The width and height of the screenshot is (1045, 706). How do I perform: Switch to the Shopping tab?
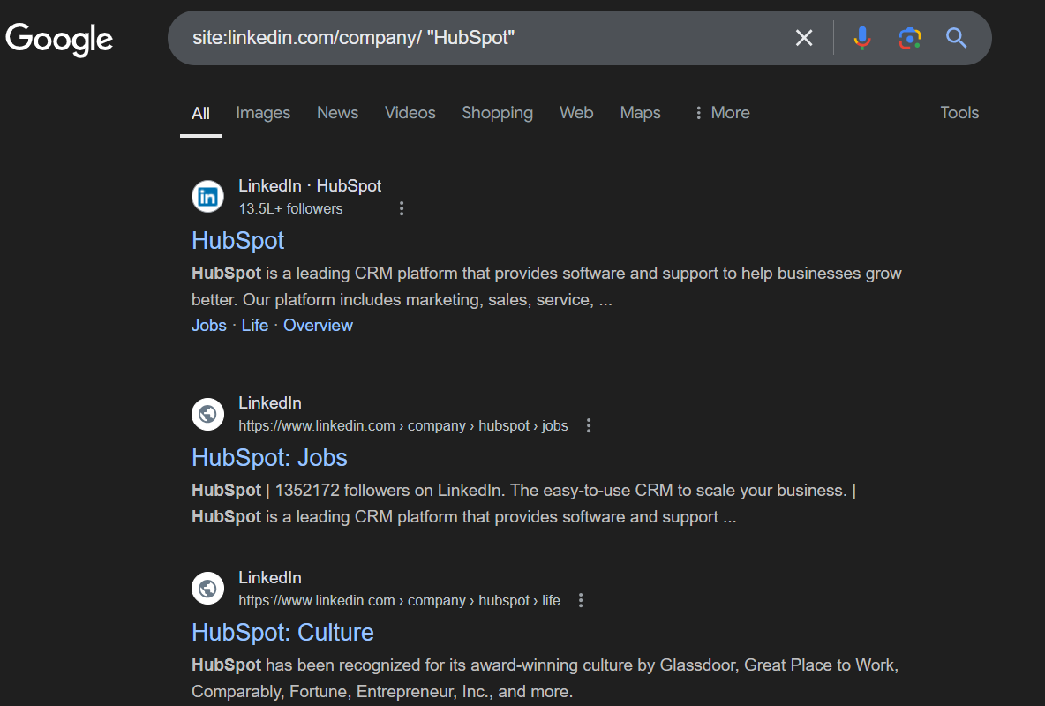click(x=497, y=113)
